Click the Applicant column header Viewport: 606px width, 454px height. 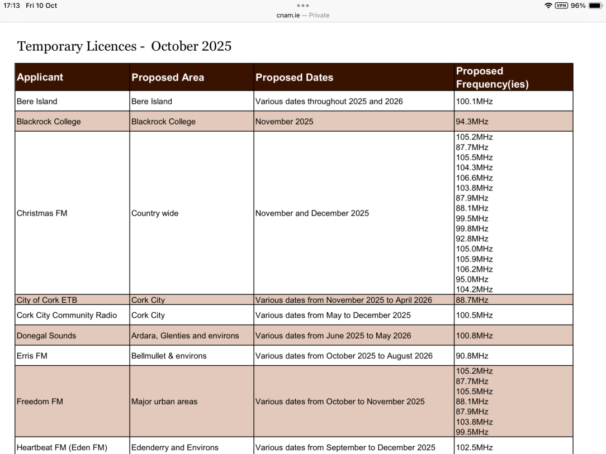72,77
